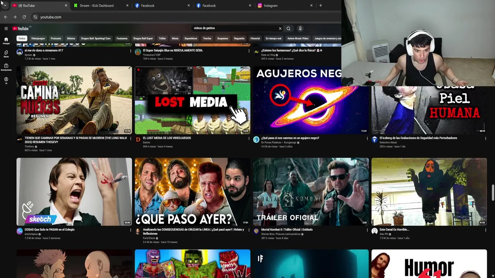Open the Tú profile sidebar icon
This screenshot has width=495, height=278.
tap(6, 80)
